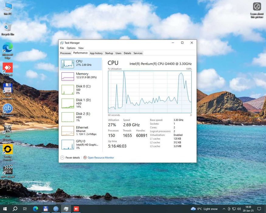Click Task Manager taskbar button
Viewport: 266px width, 213px height.
(x=66, y=209)
